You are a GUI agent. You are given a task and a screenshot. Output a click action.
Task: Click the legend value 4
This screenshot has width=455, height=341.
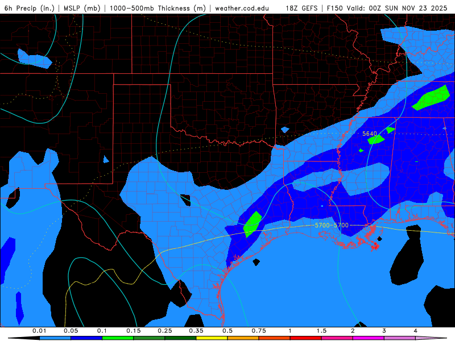click(x=416, y=331)
